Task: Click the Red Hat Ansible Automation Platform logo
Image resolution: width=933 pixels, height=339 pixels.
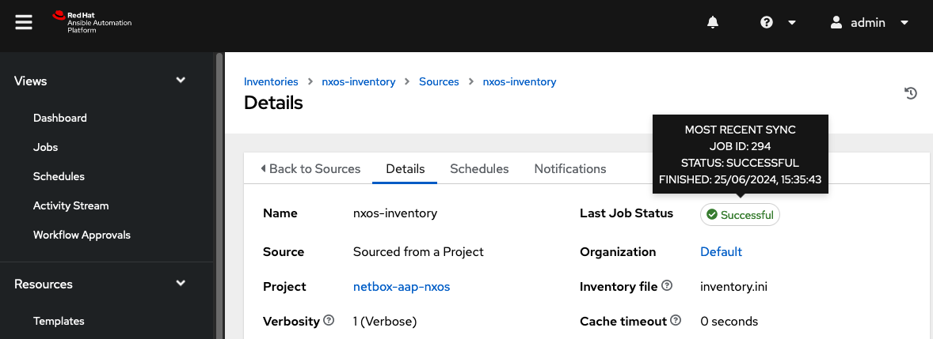Action: point(92,23)
